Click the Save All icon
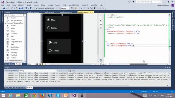Image resolution: width=175 pixels, height=98 pixels. point(22,8)
